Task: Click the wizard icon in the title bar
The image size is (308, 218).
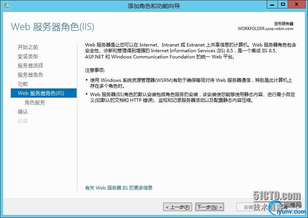Action: click(7, 6)
